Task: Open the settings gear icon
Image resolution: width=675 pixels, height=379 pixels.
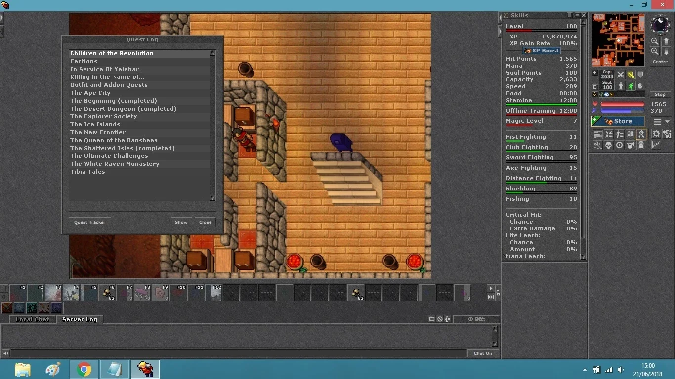Action: point(656,134)
